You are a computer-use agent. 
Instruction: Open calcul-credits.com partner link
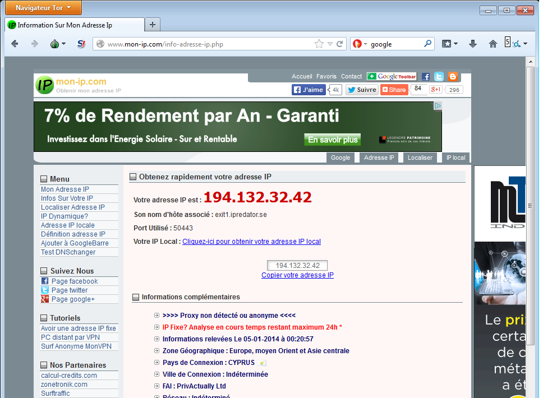[x=69, y=376]
